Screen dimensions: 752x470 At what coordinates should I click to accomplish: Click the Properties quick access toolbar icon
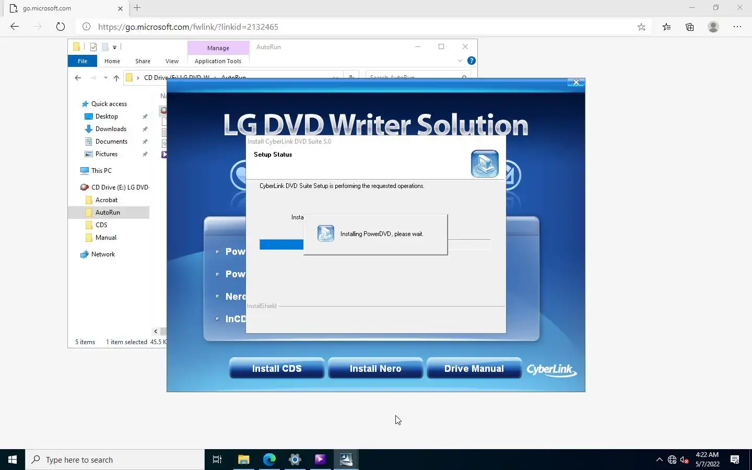point(93,47)
